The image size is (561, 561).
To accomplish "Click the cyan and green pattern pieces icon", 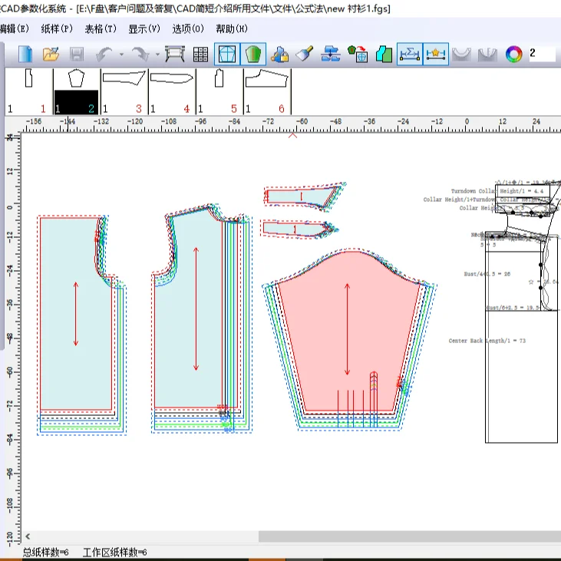I will [x=384, y=54].
